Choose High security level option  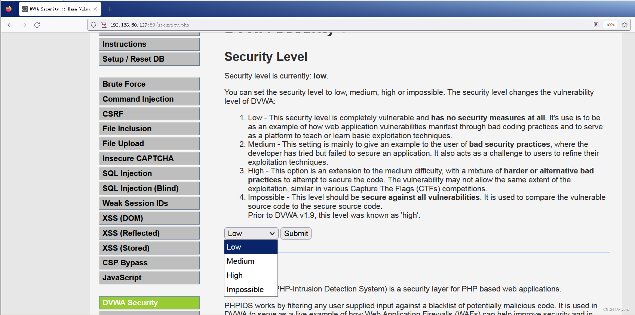point(251,275)
